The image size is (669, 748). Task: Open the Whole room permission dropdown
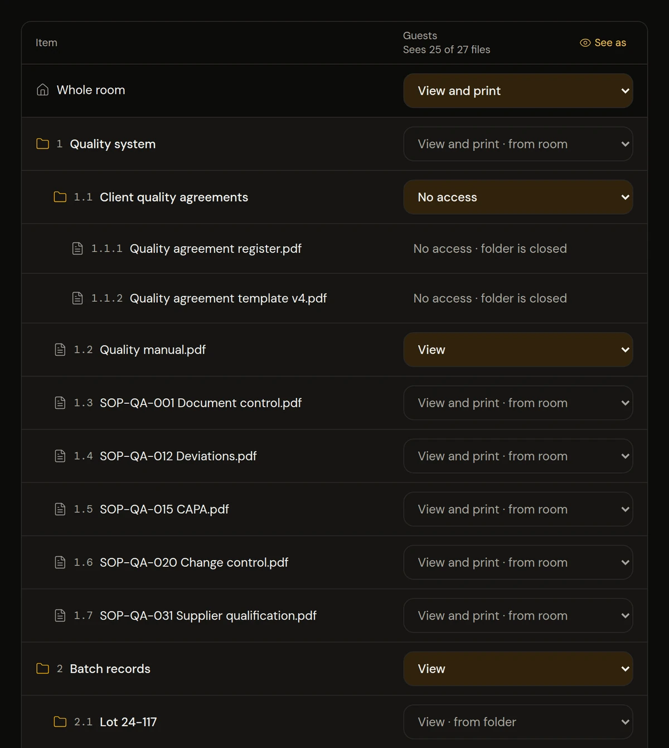pos(518,90)
